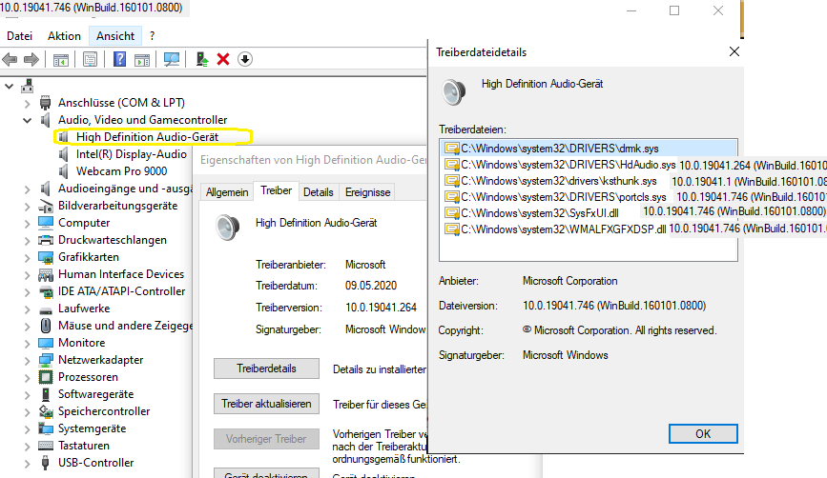Select the USB-Controller category
Viewport: 827px width, 478px height.
pyautogui.click(x=96, y=463)
